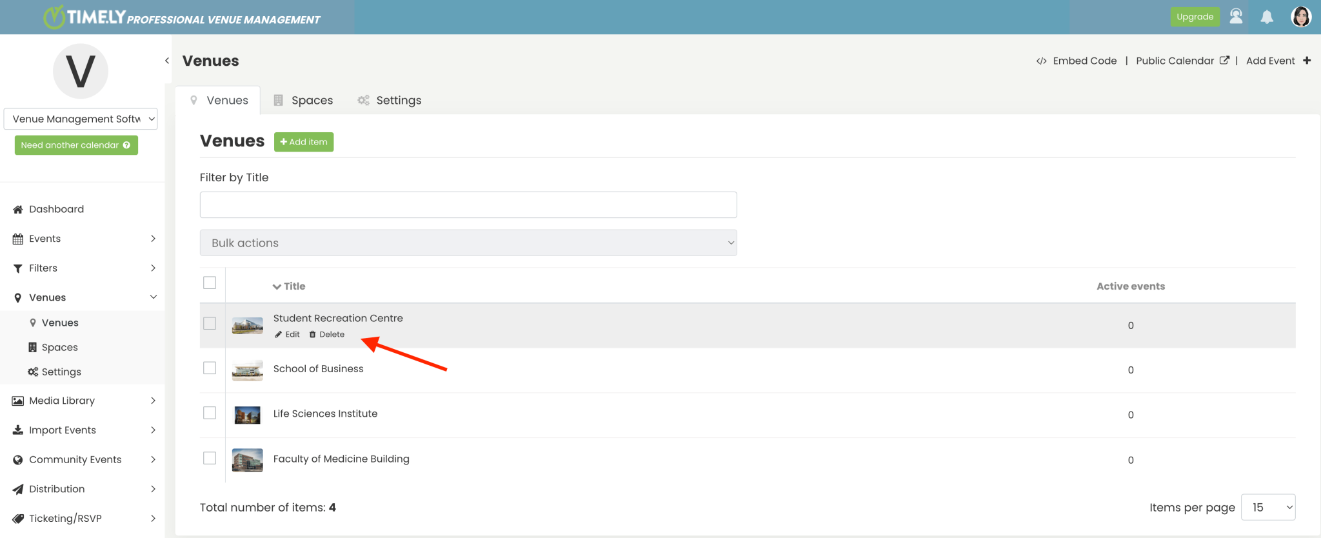
Task: Edit the Student Recreation Centre venue
Action: (x=287, y=334)
